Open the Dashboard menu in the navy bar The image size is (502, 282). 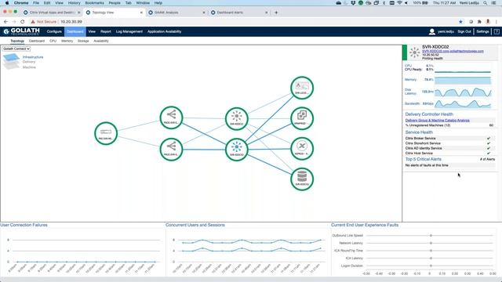(75, 31)
